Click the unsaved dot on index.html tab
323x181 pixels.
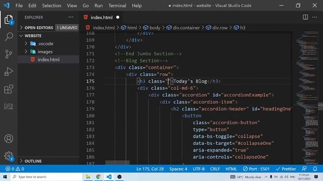tap(118, 18)
